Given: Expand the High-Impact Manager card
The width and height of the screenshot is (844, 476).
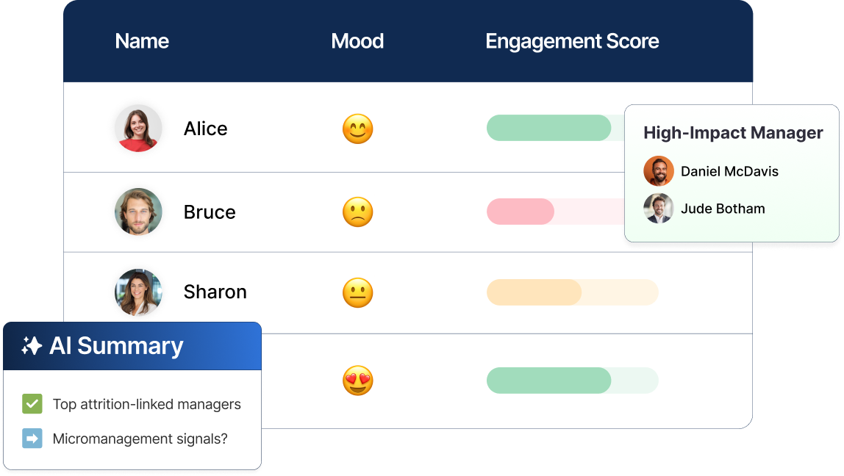Looking at the screenshot, I should pyautogui.click(x=733, y=133).
